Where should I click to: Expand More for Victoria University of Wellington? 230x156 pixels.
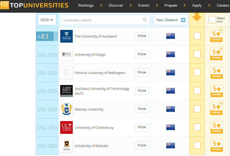(142, 72)
